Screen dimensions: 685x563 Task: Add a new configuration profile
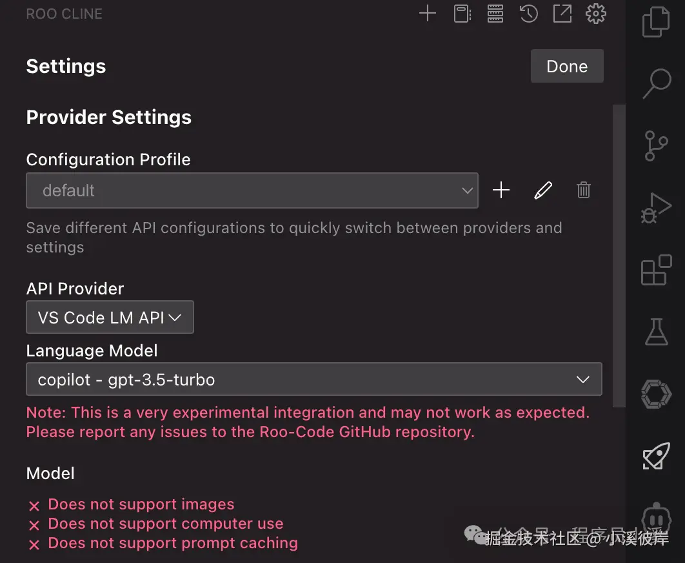(501, 190)
